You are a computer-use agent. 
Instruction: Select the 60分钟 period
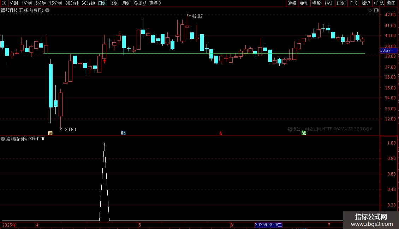tap(88, 3)
